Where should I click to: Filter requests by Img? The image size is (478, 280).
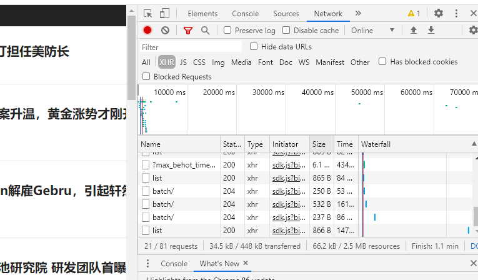coord(218,62)
